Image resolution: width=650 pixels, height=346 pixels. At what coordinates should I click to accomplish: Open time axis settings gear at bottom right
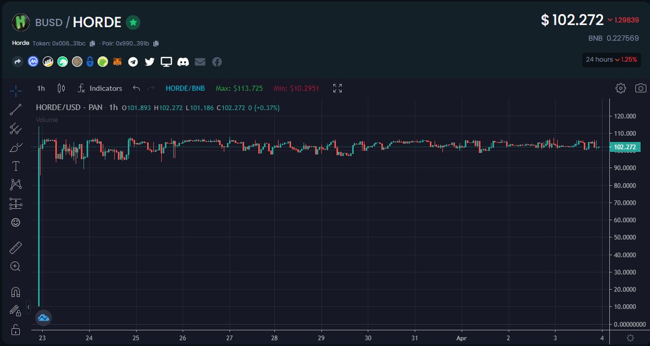(630, 338)
